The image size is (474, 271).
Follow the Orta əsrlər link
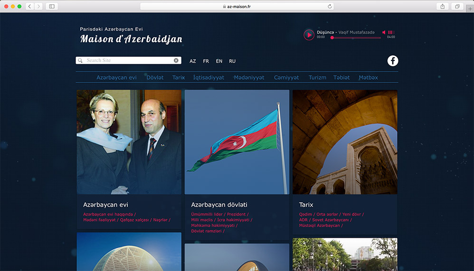tap(327, 214)
